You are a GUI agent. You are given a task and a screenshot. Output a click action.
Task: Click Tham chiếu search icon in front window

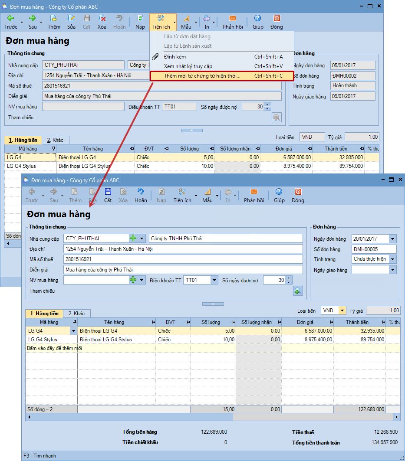point(298,291)
